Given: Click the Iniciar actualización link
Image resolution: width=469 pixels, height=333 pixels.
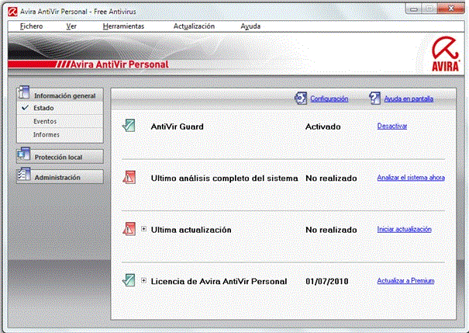Looking at the screenshot, I should pyautogui.click(x=404, y=229).
